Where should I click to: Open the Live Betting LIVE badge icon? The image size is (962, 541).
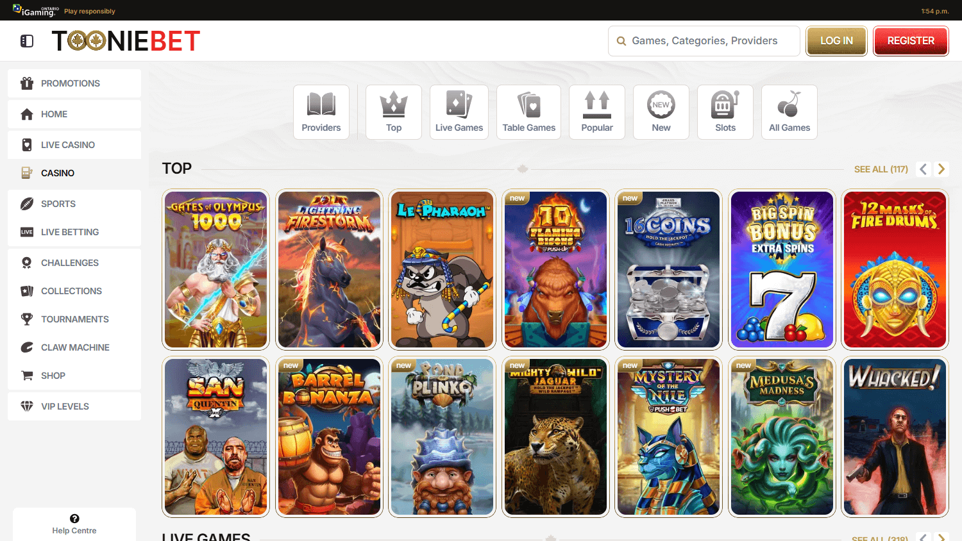(27, 232)
